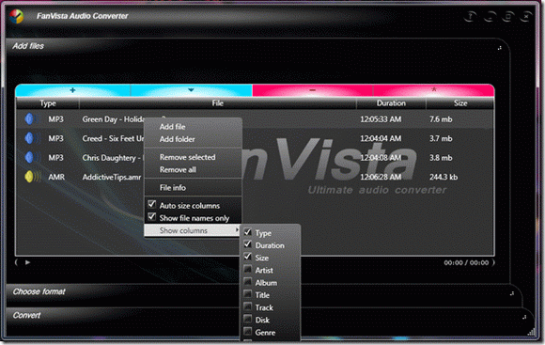Open the Add files section header

[28, 46]
